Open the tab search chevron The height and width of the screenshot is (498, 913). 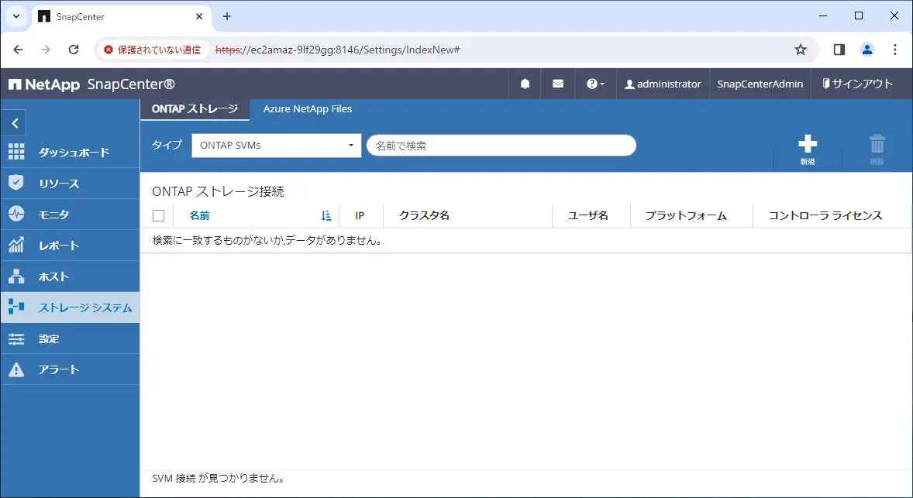click(16, 16)
